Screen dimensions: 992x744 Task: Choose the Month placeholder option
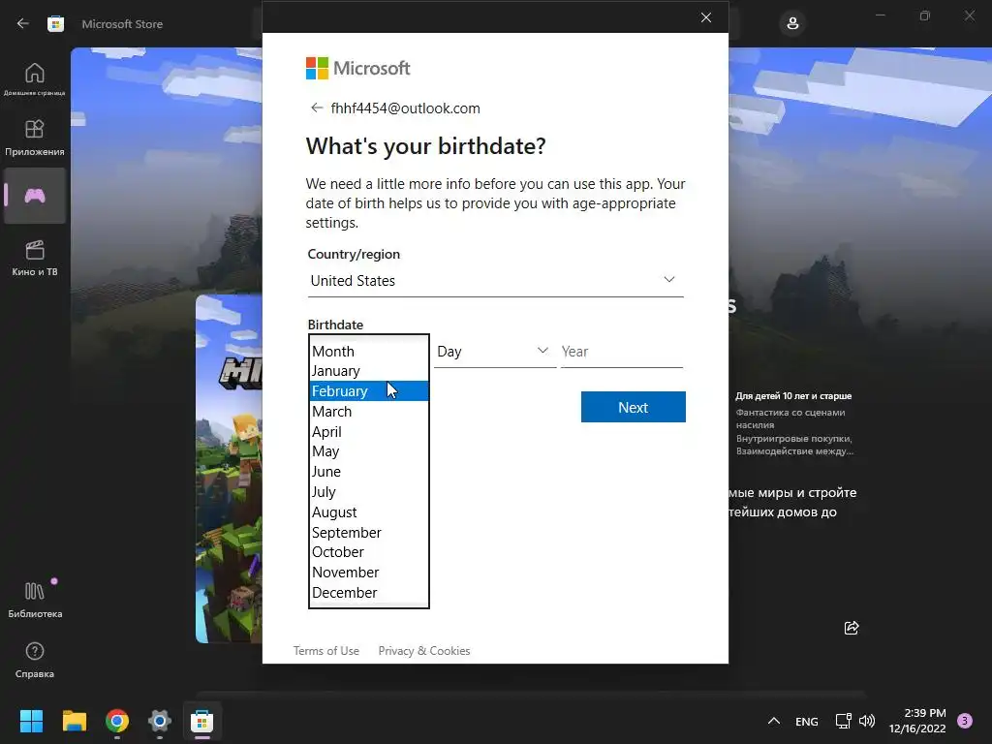[369, 351]
